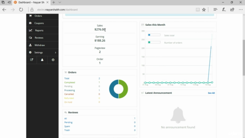Screen dimensions: 245x138
Task: Click the last data point on the sales chart
Action: coord(212,82)
